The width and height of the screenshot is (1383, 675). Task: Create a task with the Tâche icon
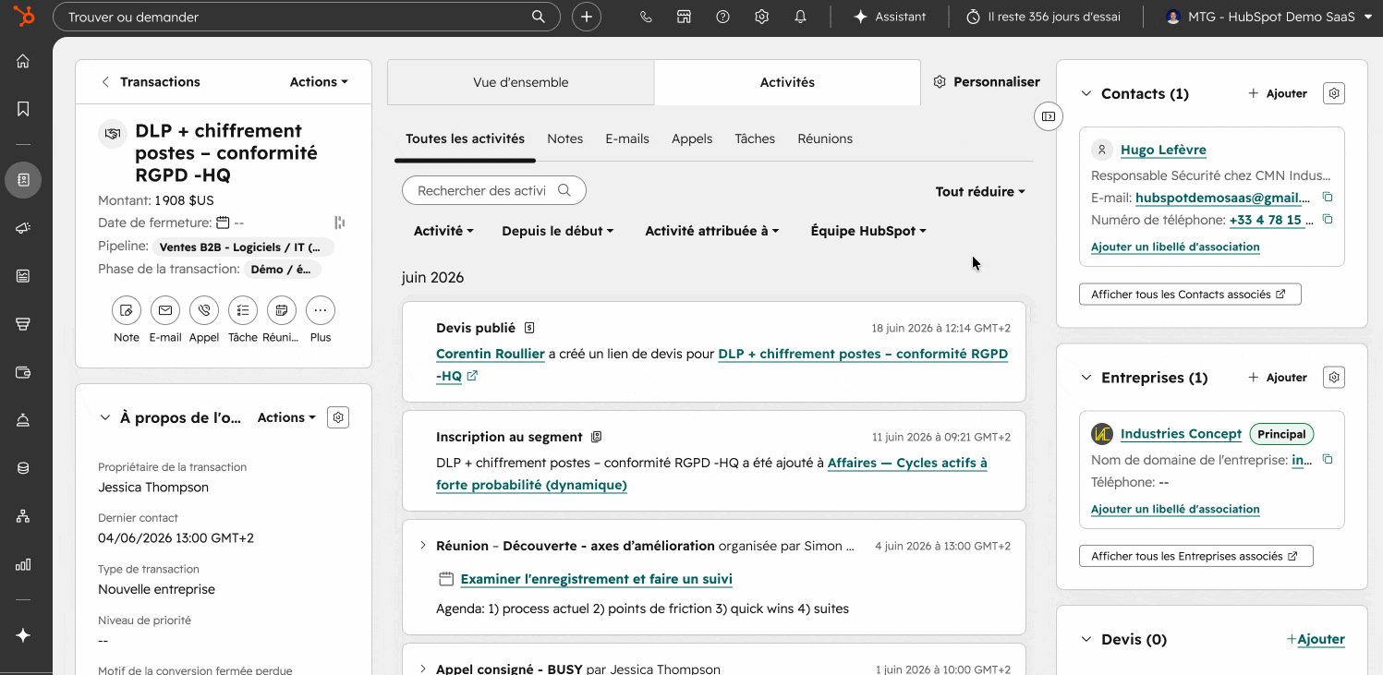(243, 310)
